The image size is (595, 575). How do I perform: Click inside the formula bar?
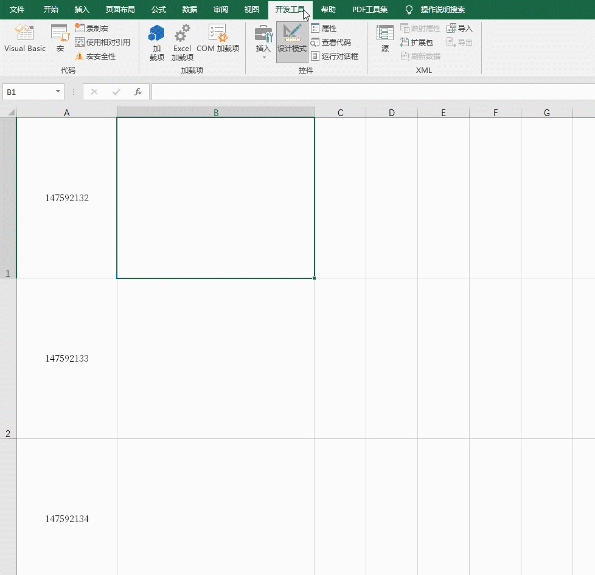[x=373, y=92]
